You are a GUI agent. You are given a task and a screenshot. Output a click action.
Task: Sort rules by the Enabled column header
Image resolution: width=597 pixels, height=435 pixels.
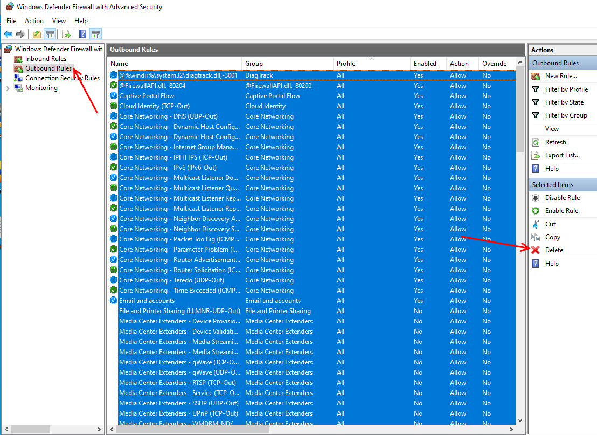pyautogui.click(x=428, y=64)
